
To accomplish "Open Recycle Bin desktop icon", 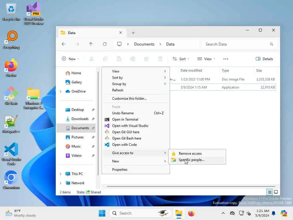I will point(11,12).
